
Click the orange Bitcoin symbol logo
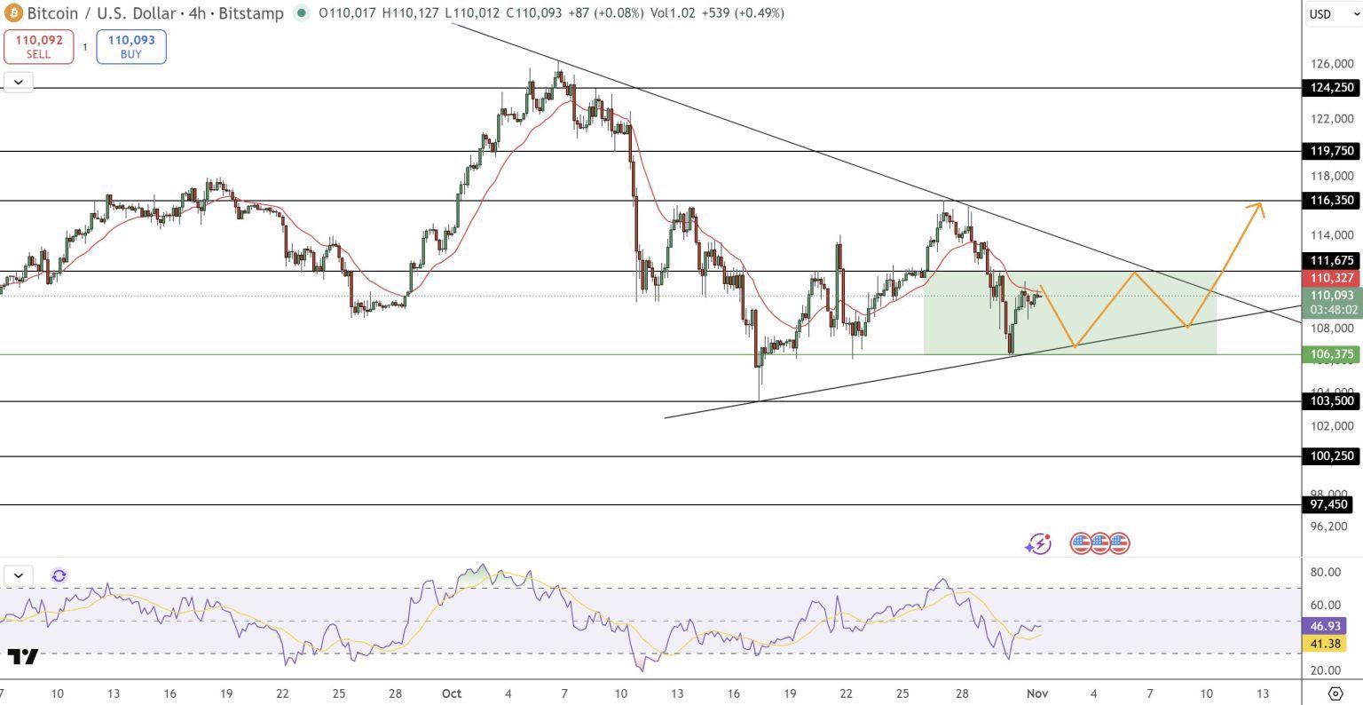(13, 13)
